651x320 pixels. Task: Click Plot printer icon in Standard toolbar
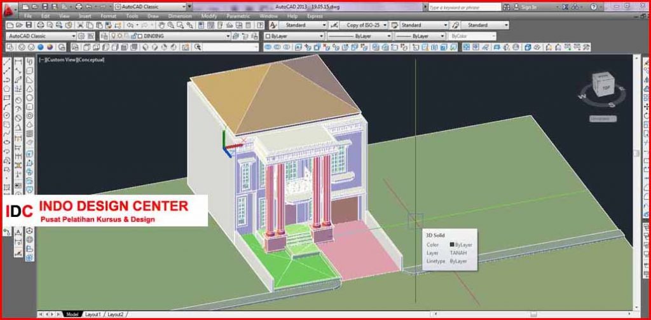(40, 25)
